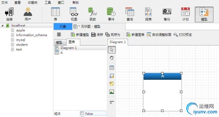This screenshot has height=117, width=219.
Task: Click the 模型 model toolbar icon
Action: click(x=204, y=14)
